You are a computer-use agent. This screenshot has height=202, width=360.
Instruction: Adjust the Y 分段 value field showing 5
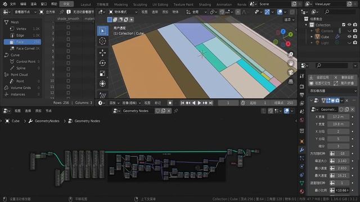click(338, 139)
